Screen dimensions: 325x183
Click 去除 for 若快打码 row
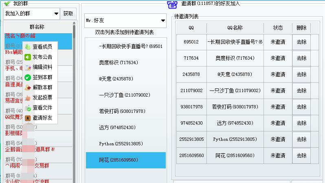click(x=301, y=107)
